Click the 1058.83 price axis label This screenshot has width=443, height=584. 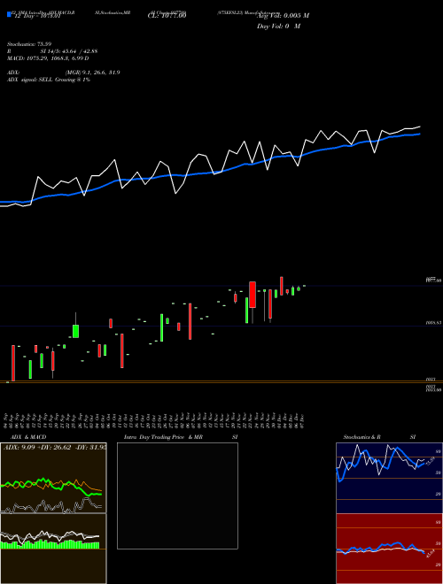coord(434,323)
